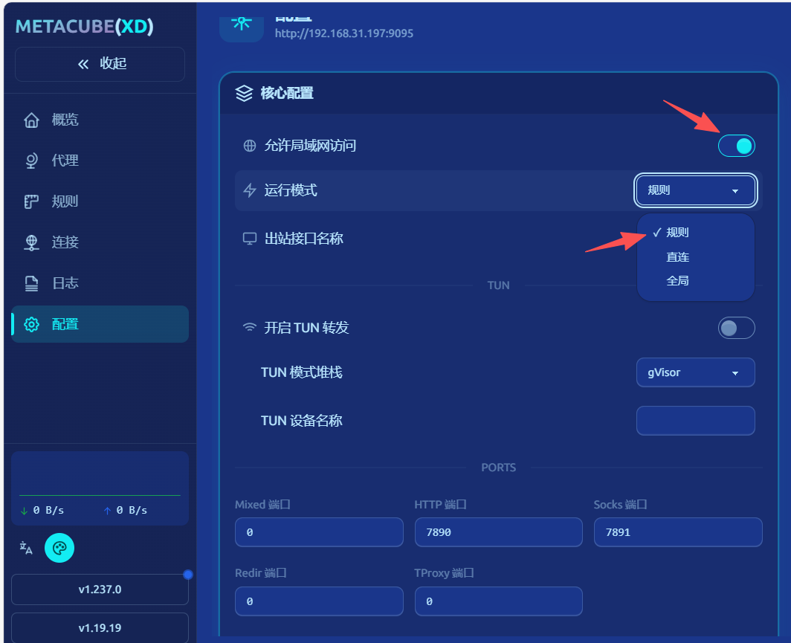Click the TUN 模式堆栈 label
This screenshot has height=643, width=791.
pos(302,372)
